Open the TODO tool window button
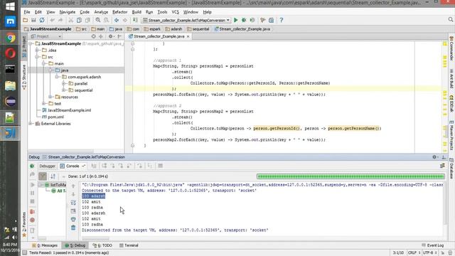455x256 pixels. click(x=102, y=245)
